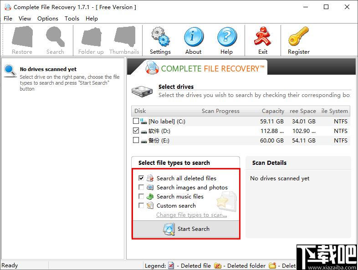Viewport: 358px width, 270px height.
Task: Uncheck Search all deleted files checkbox
Action: pyautogui.click(x=141, y=178)
